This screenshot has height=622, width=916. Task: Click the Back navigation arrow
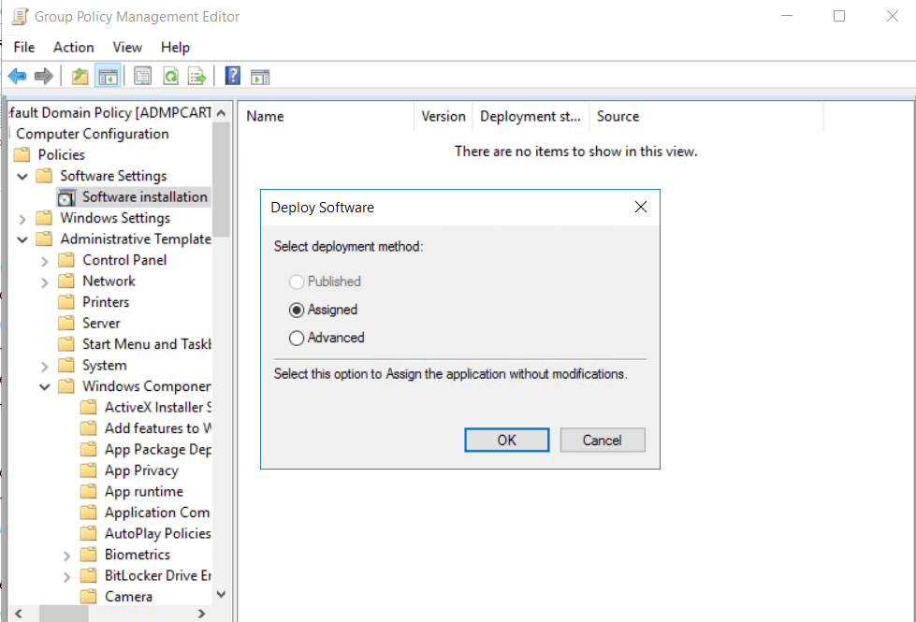point(16,76)
